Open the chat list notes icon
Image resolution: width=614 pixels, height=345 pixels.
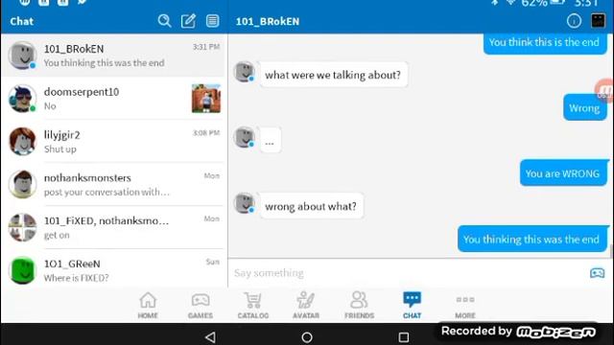tap(213, 21)
